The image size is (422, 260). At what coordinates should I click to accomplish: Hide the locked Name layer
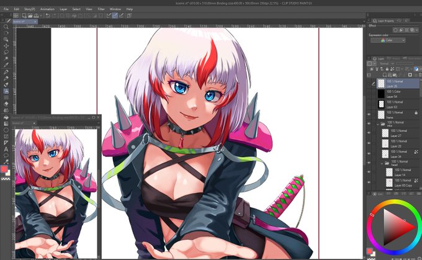point(369,115)
